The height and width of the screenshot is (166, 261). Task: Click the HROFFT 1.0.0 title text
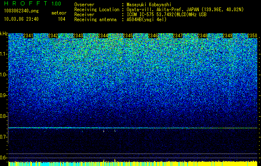pyautogui.click(x=33, y=3)
